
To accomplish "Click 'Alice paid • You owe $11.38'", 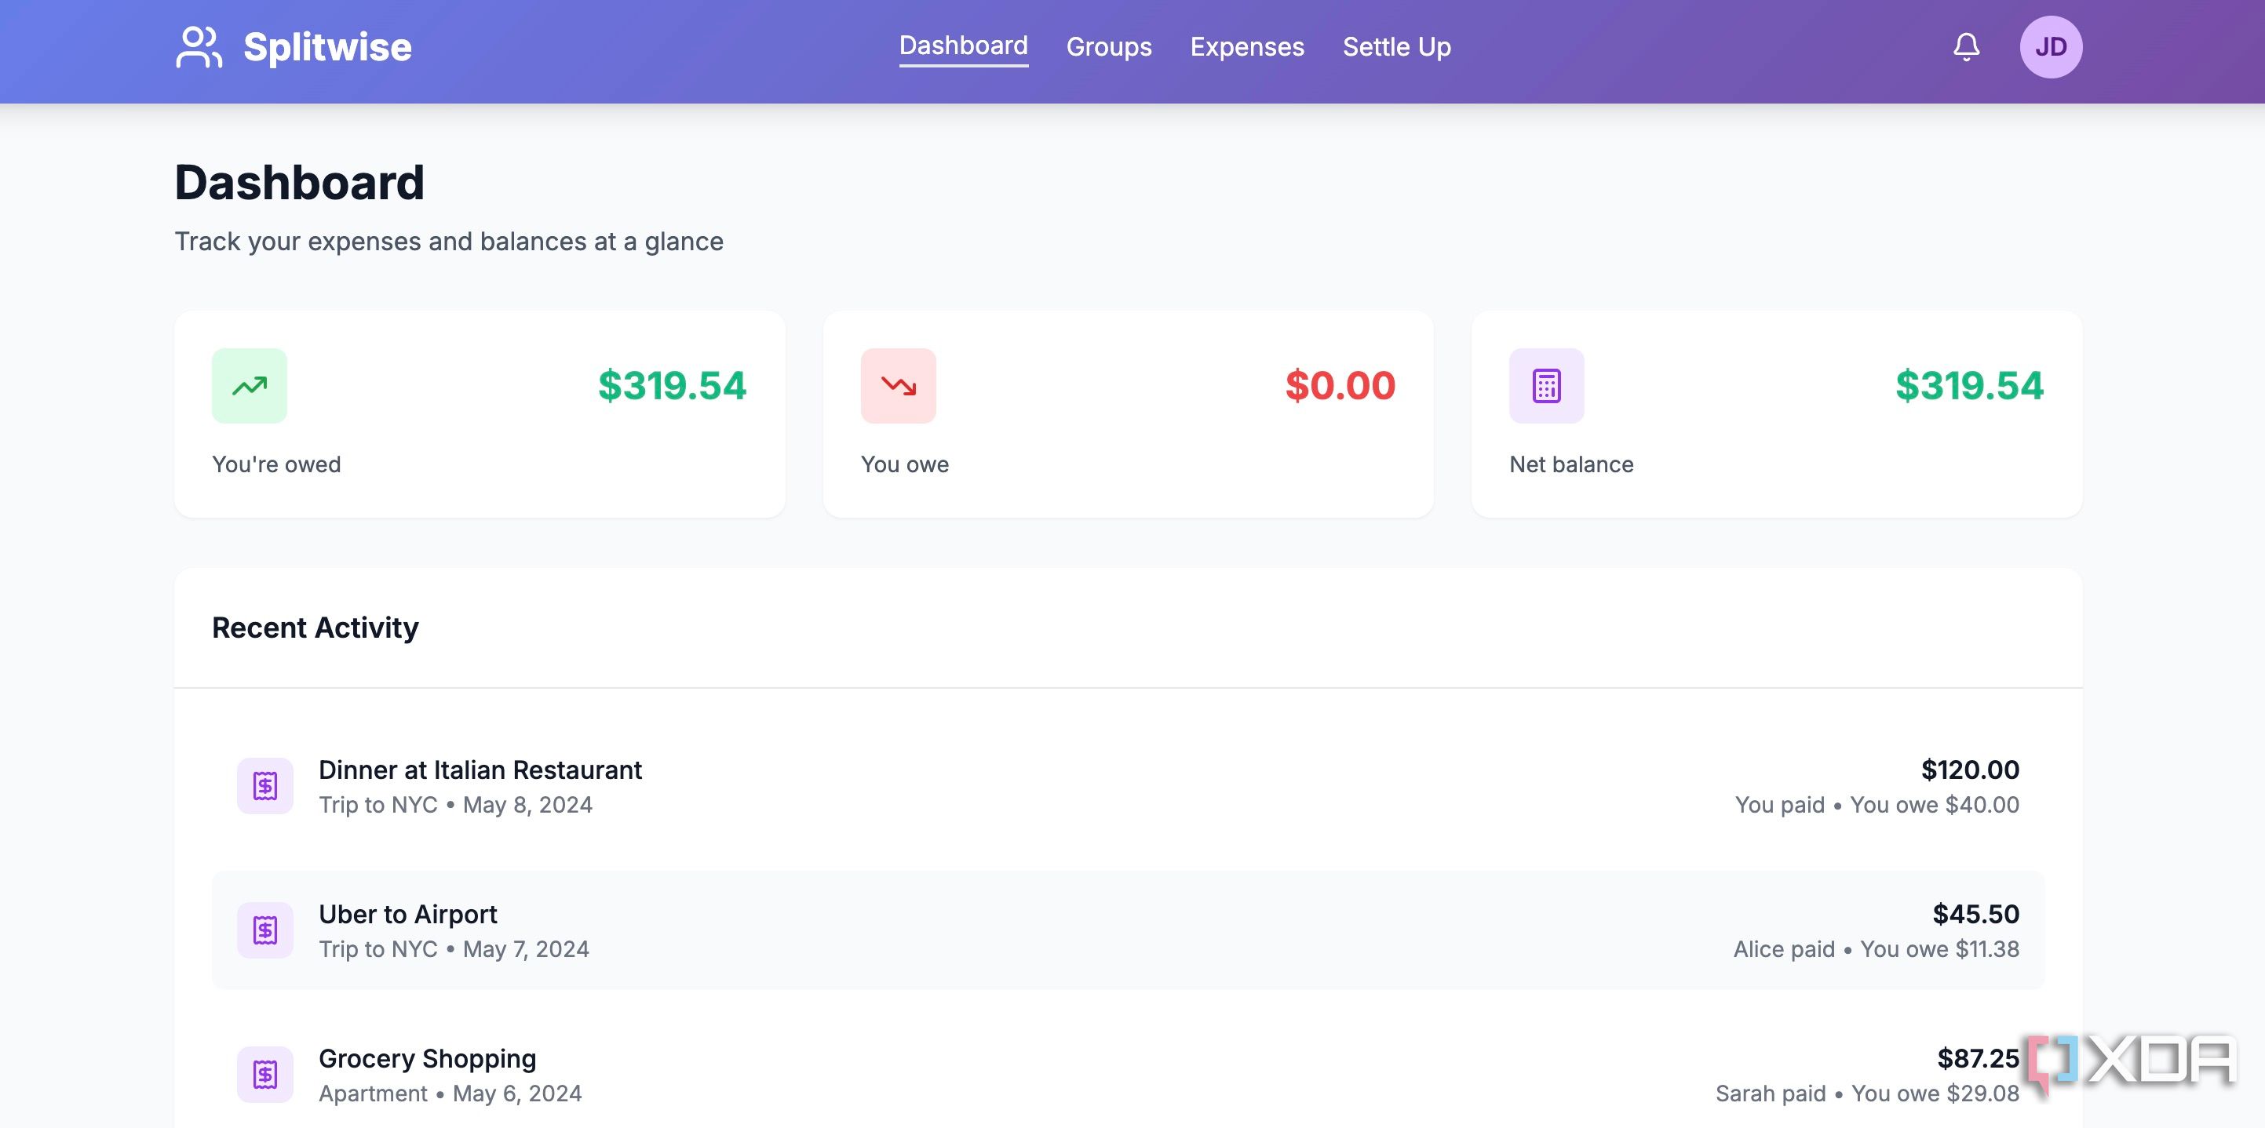I will pyautogui.click(x=1877, y=949).
